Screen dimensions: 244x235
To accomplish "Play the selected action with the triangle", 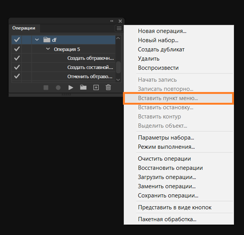I will [71, 87].
